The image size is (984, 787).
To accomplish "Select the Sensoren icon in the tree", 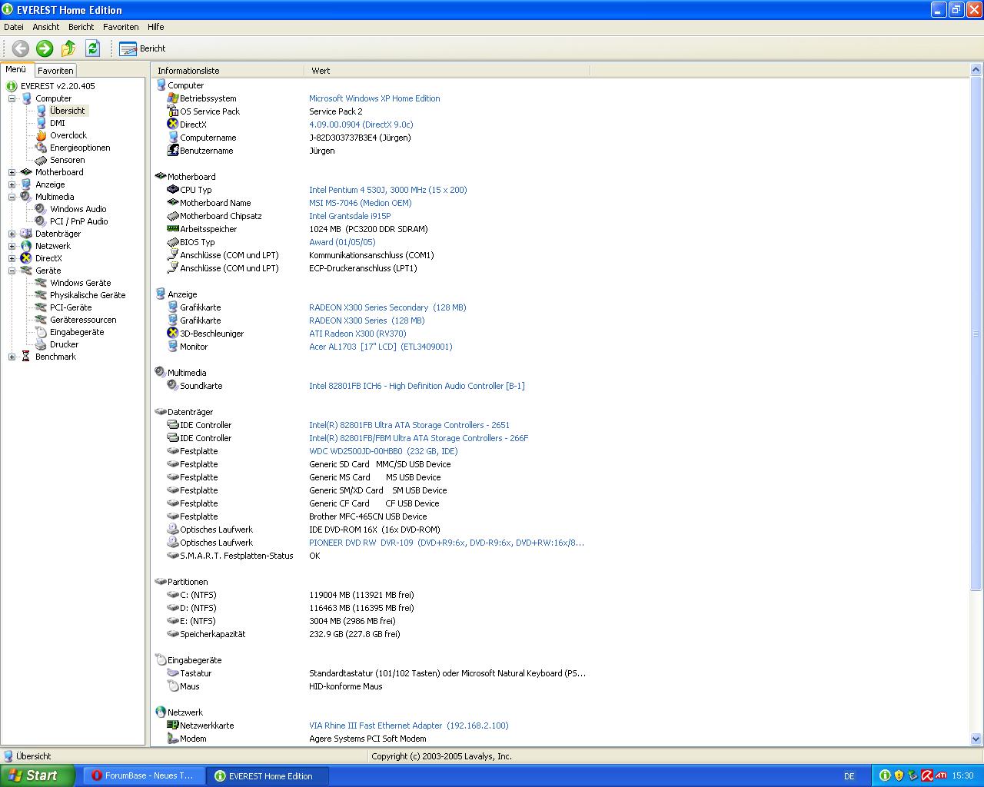I will tap(41, 160).
